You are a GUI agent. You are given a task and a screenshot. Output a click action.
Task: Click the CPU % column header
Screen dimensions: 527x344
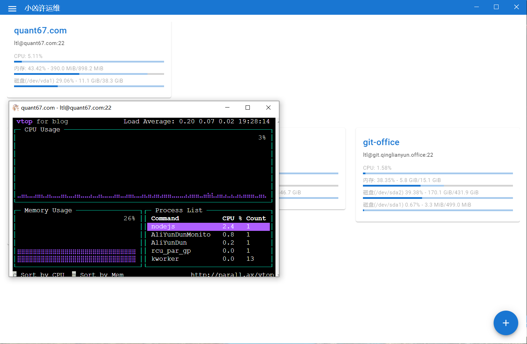pos(232,219)
